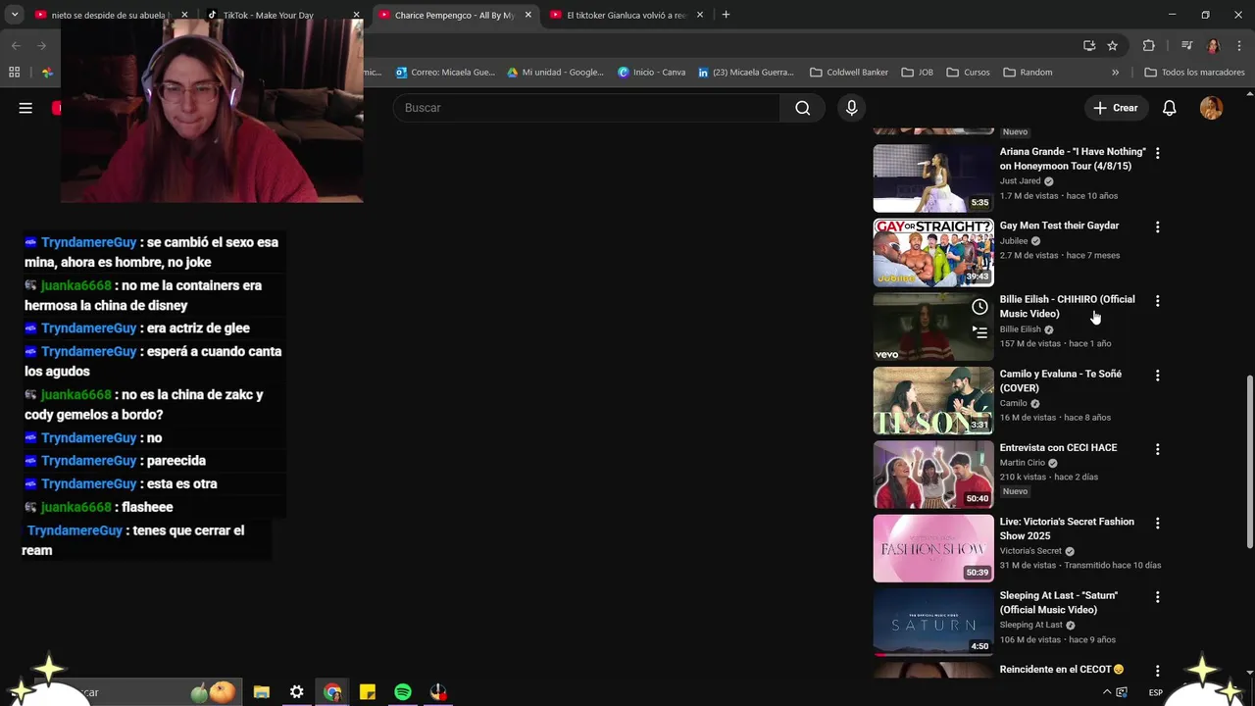Open YouTube notifications bell
This screenshot has width=1255, height=706.
pos(1169,108)
